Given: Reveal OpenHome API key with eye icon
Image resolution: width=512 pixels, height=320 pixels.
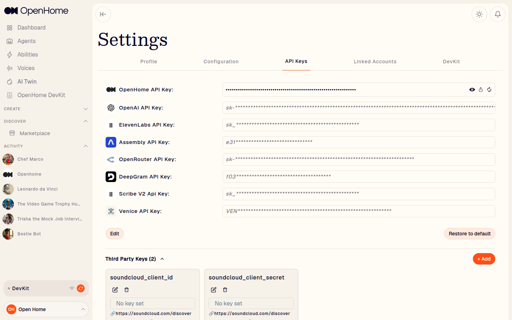Looking at the screenshot, I should (472, 90).
